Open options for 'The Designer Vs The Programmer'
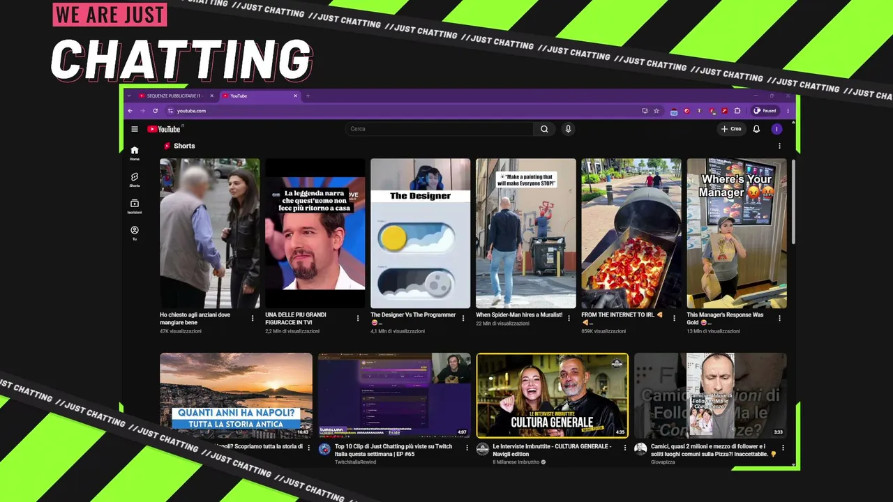This screenshot has width=893, height=502. pos(463,318)
